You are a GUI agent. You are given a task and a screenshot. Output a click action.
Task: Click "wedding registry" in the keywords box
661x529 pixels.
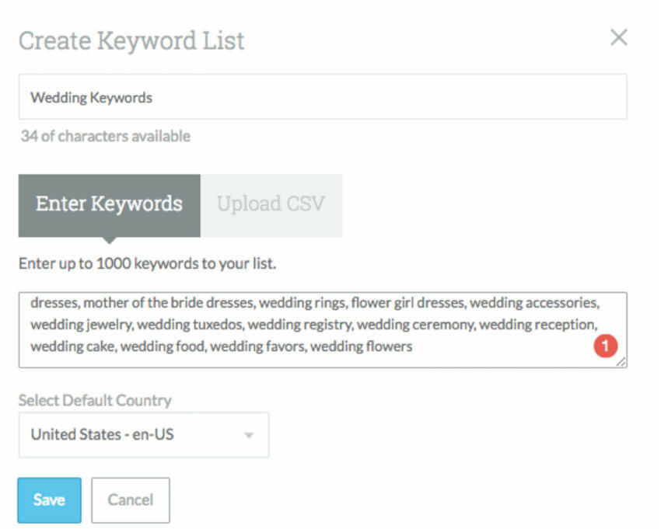(x=299, y=325)
